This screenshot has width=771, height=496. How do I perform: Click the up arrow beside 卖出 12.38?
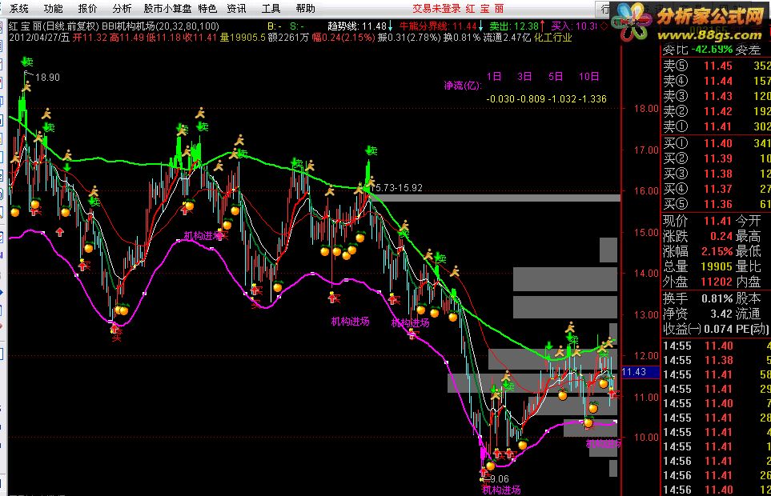click(x=542, y=26)
